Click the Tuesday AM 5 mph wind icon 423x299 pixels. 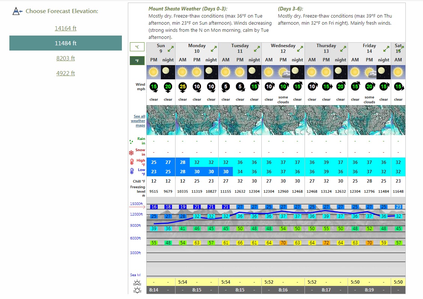226,87
